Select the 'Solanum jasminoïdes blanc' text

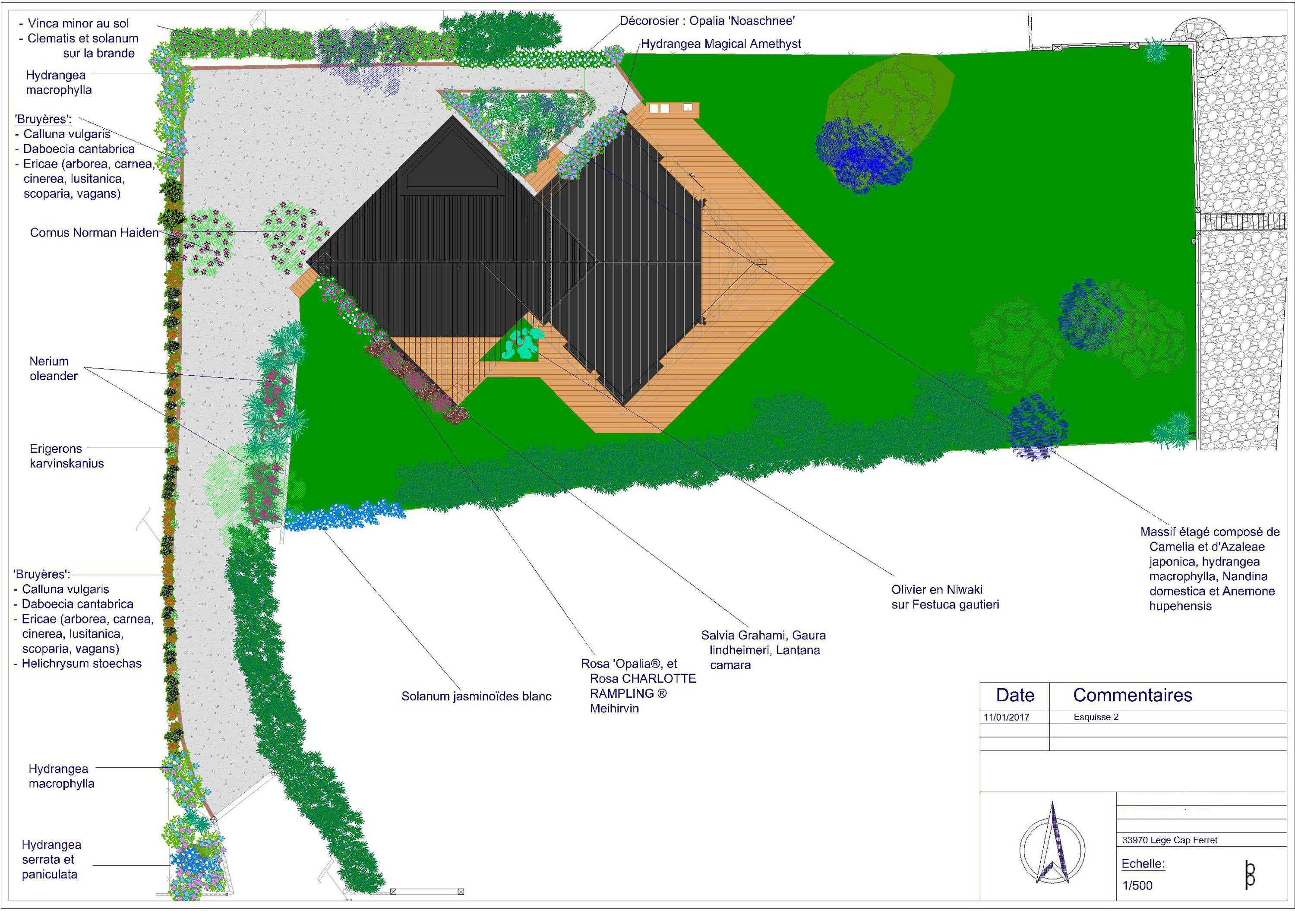pyautogui.click(x=476, y=696)
